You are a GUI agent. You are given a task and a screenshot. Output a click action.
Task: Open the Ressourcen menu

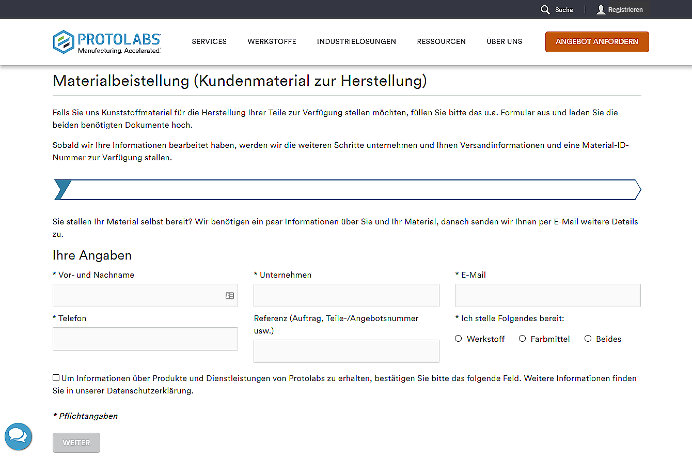pyautogui.click(x=441, y=41)
